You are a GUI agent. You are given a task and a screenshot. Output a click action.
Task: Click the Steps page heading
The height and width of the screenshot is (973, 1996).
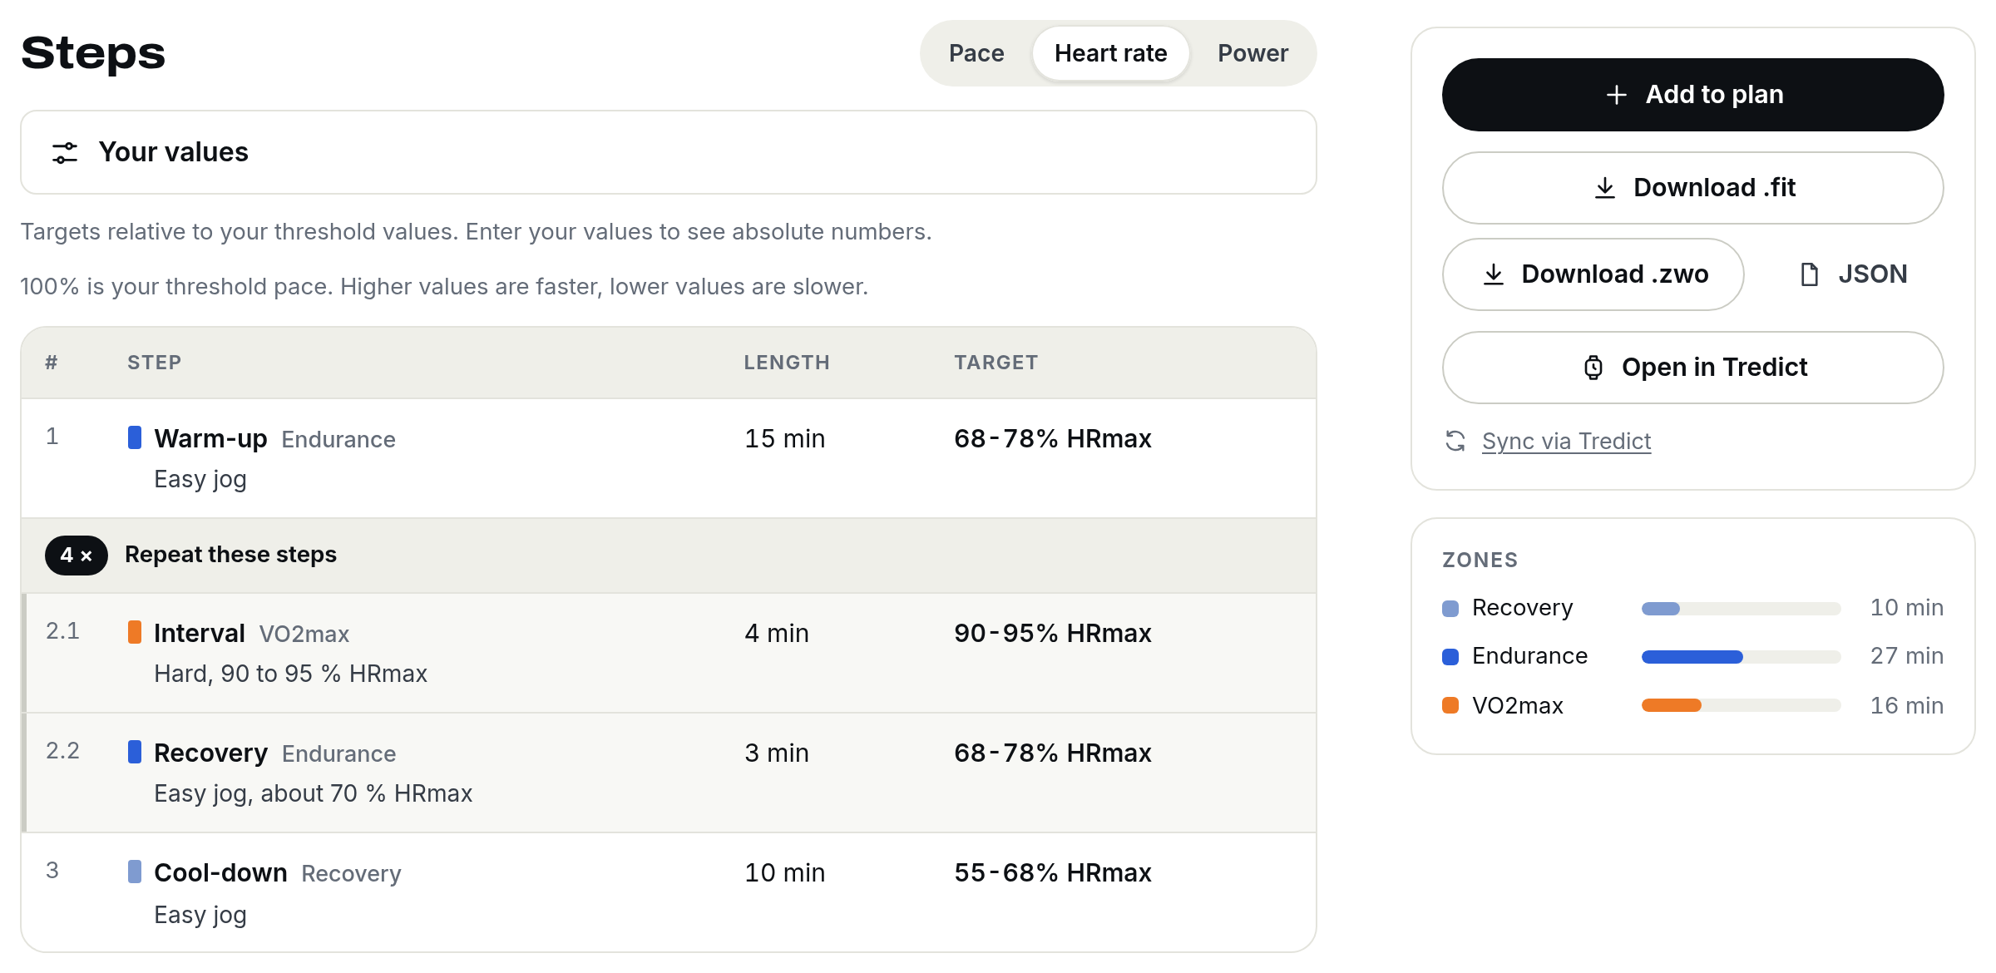tap(93, 53)
